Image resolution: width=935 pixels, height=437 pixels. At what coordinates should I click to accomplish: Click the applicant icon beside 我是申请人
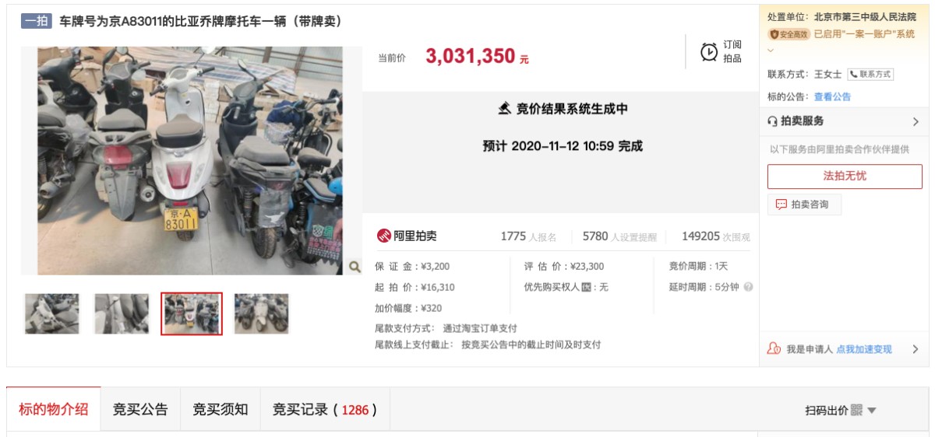click(774, 349)
